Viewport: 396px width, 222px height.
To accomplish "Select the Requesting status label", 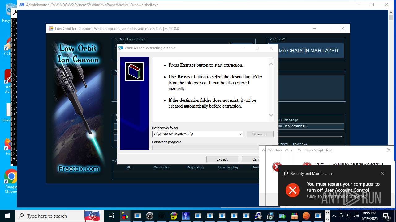I will point(195,167).
